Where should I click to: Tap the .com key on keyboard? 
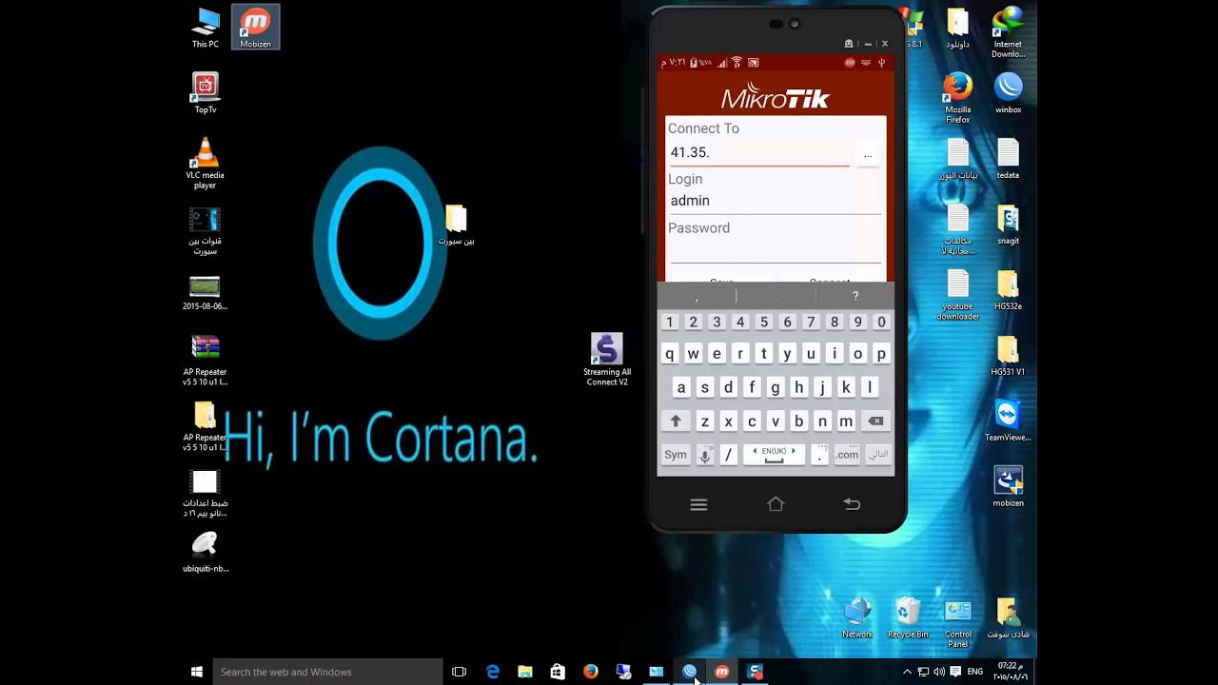[847, 455]
